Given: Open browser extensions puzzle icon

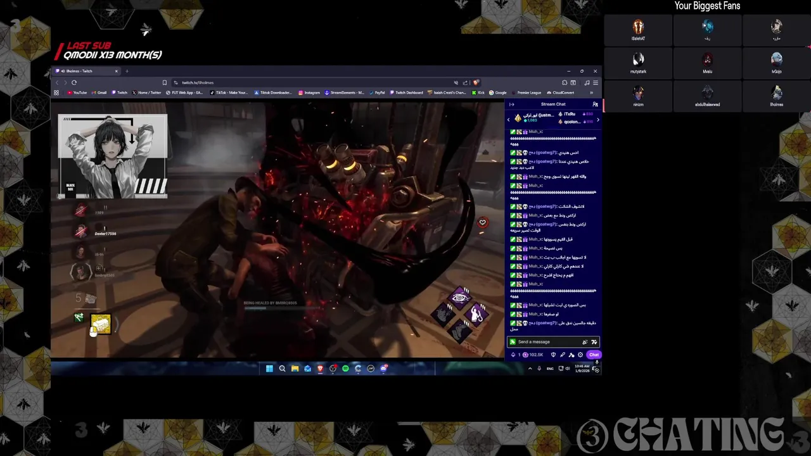Looking at the screenshot, I should point(565,82).
